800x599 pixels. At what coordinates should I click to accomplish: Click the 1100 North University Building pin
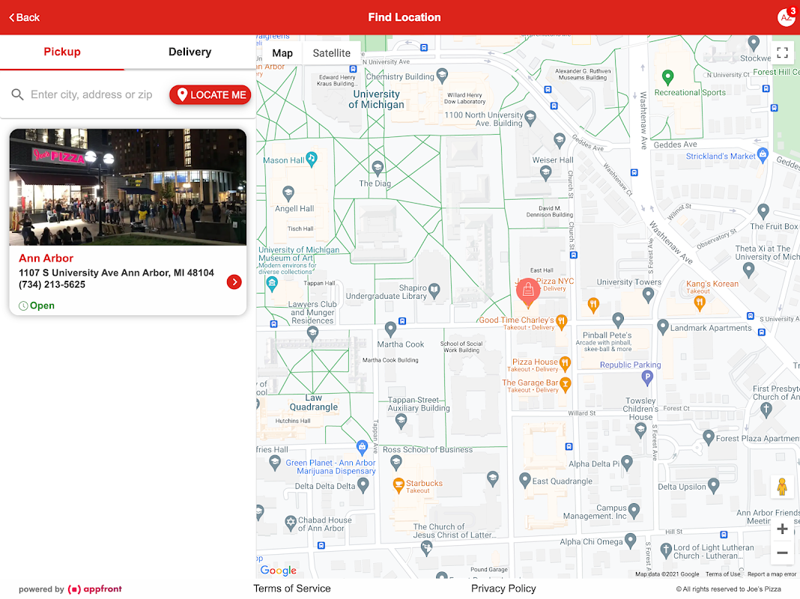click(x=530, y=118)
